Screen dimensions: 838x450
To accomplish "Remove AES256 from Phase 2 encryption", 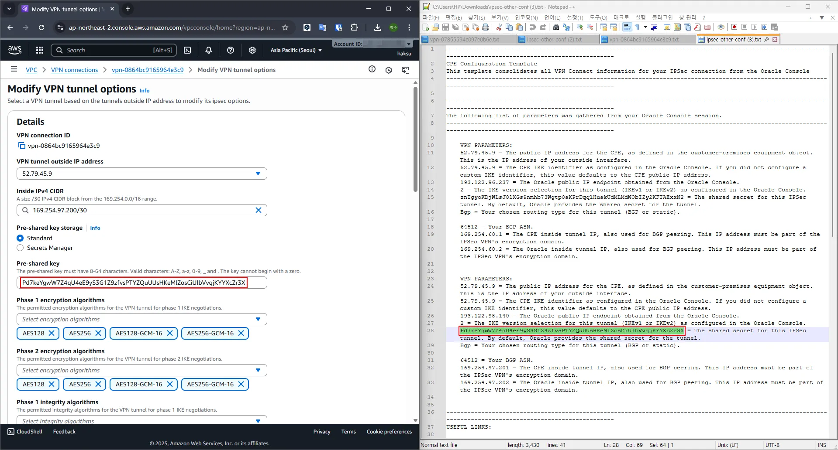I will pyautogui.click(x=98, y=384).
